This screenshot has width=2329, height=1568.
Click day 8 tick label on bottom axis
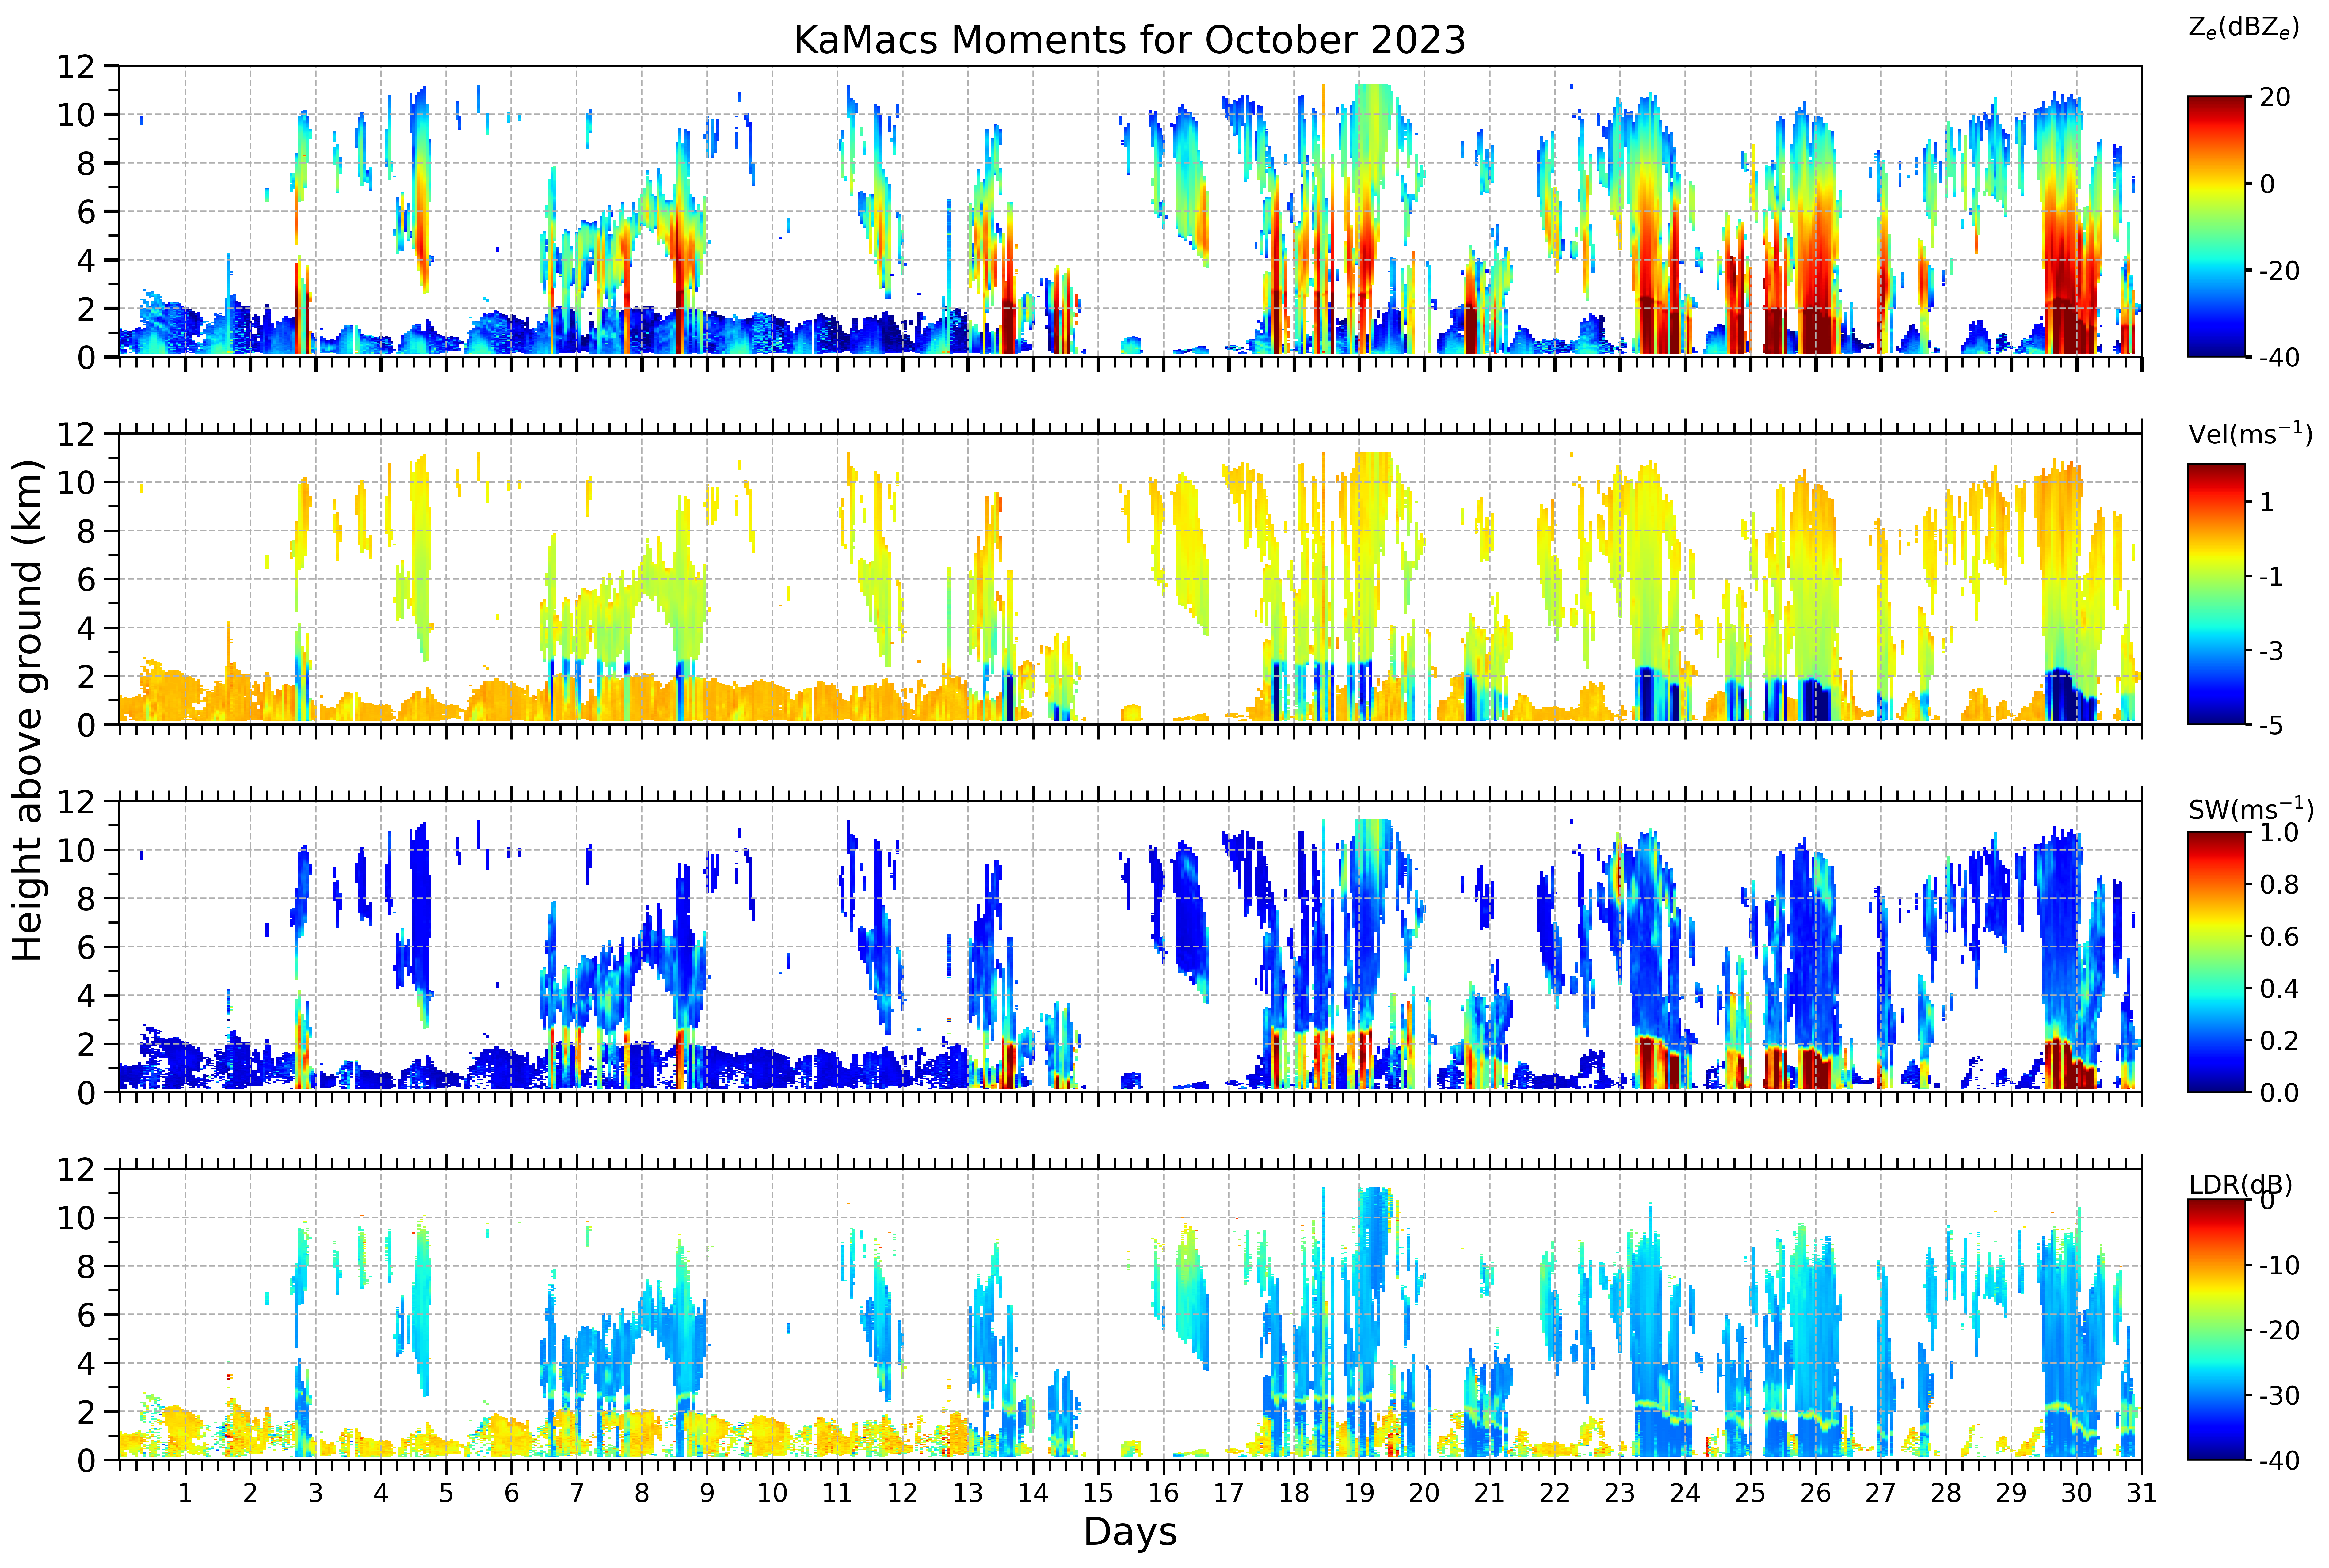point(641,1493)
